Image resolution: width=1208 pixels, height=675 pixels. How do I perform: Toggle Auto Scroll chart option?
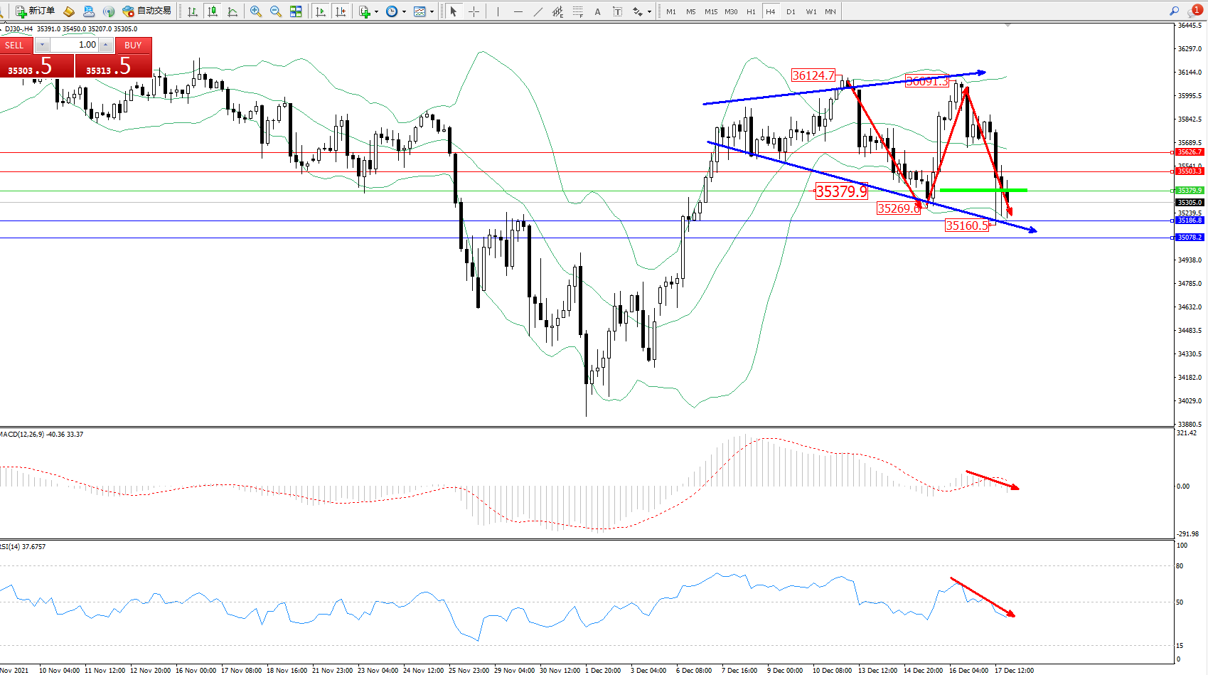321,11
